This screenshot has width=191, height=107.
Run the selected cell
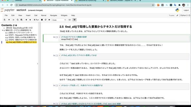pyautogui.click(x=36, y=20)
